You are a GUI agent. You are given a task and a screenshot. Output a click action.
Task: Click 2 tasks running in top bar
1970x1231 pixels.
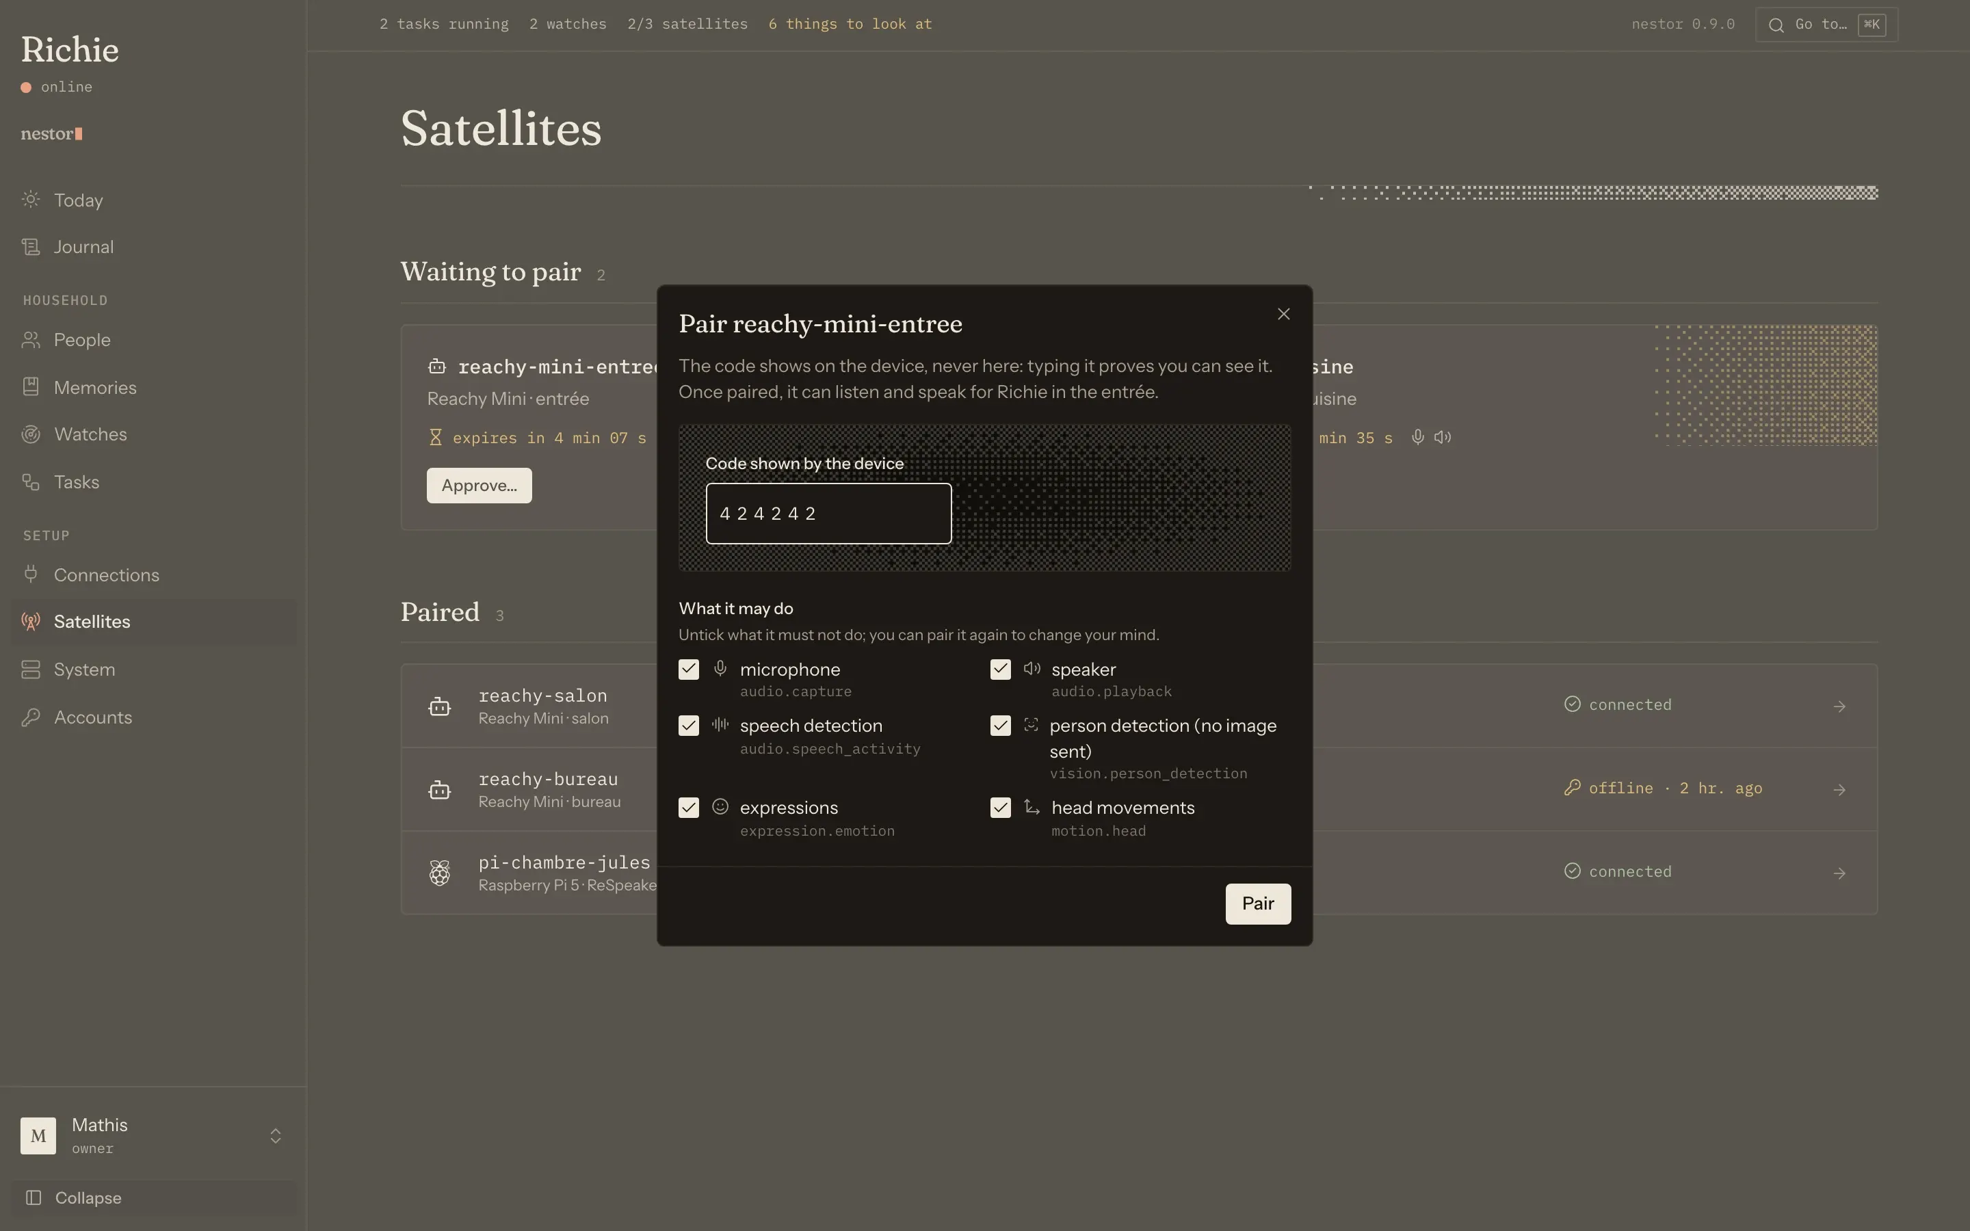click(x=444, y=25)
